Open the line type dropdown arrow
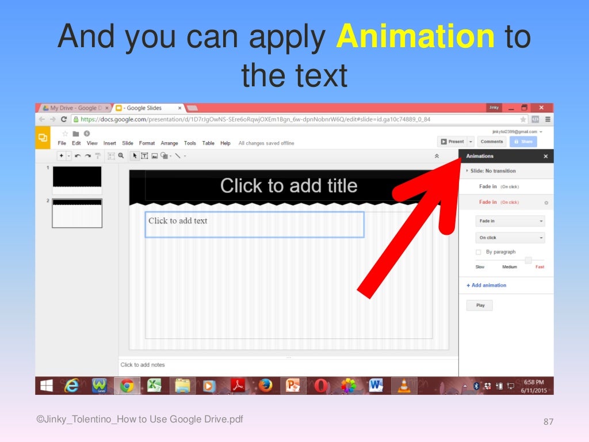589x442 pixels. pos(185,156)
